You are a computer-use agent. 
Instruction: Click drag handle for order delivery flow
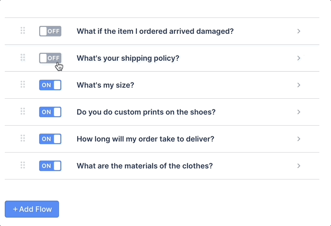coord(23,138)
